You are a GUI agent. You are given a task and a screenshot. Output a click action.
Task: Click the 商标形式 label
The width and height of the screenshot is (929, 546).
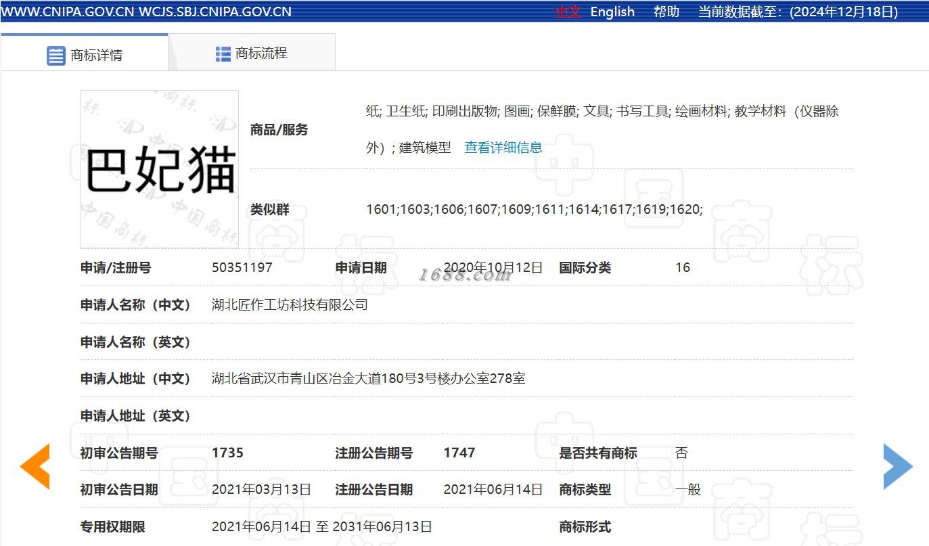(x=585, y=526)
